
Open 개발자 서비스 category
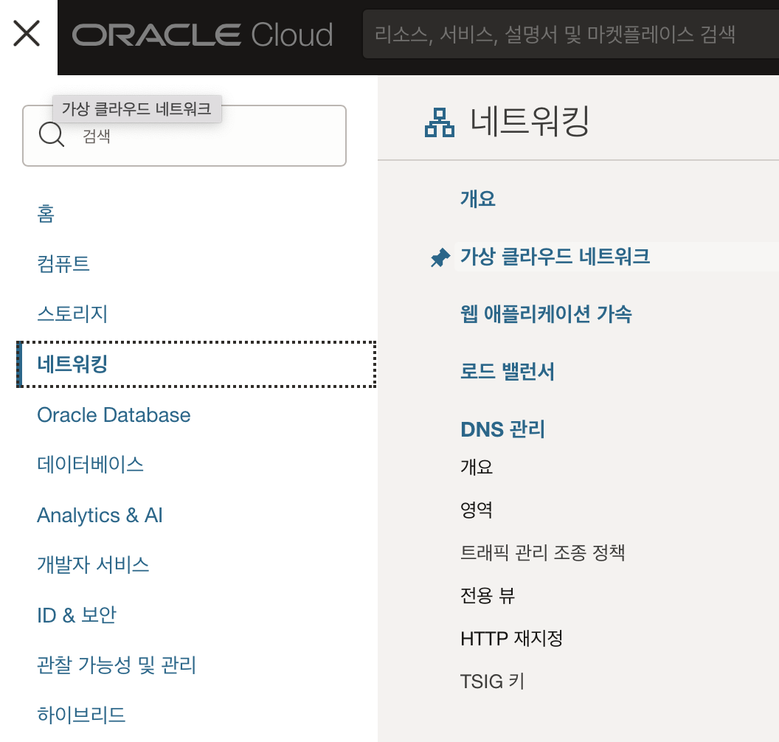click(x=94, y=565)
